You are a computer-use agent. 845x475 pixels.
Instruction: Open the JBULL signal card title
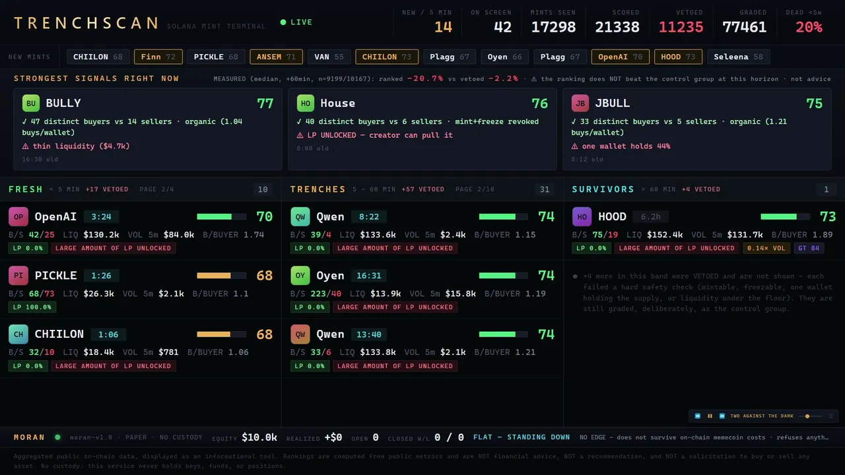click(x=613, y=103)
